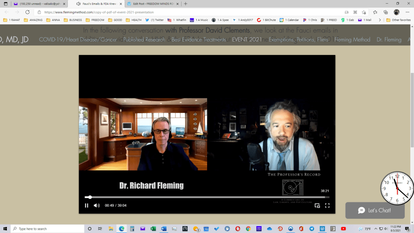This screenshot has height=233, width=414.
Task: Add page to favorites star icon
Action: (365, 12)
